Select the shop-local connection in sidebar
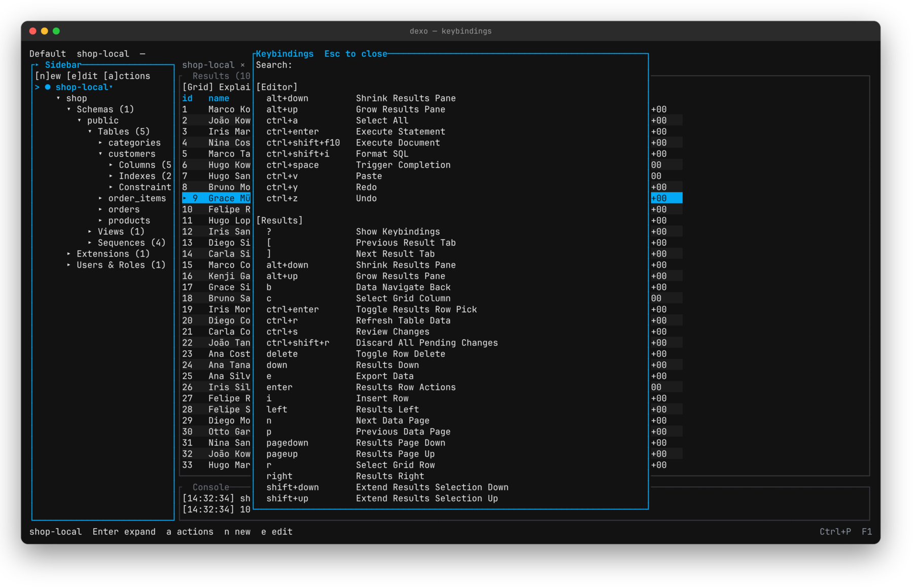The height and width of the screenshot is (587, 913). tap(82, 87)
